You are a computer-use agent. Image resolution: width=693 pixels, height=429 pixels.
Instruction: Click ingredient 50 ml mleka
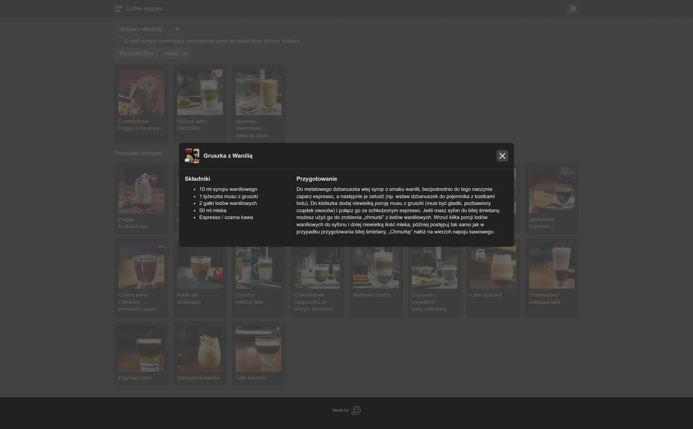coord(213,210)
